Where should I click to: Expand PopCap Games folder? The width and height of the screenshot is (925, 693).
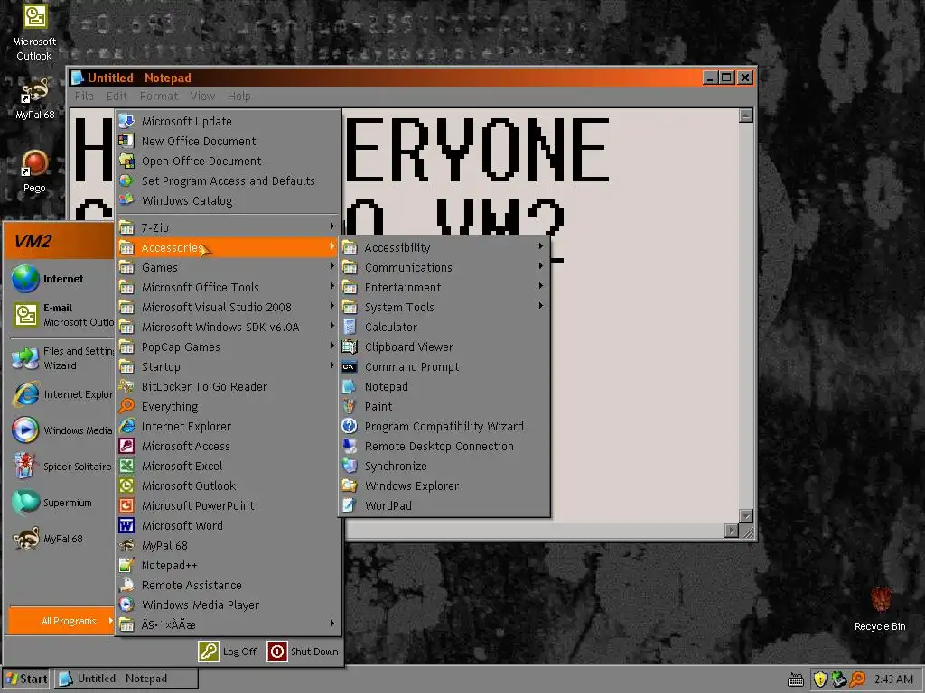[x=229, y=347]
